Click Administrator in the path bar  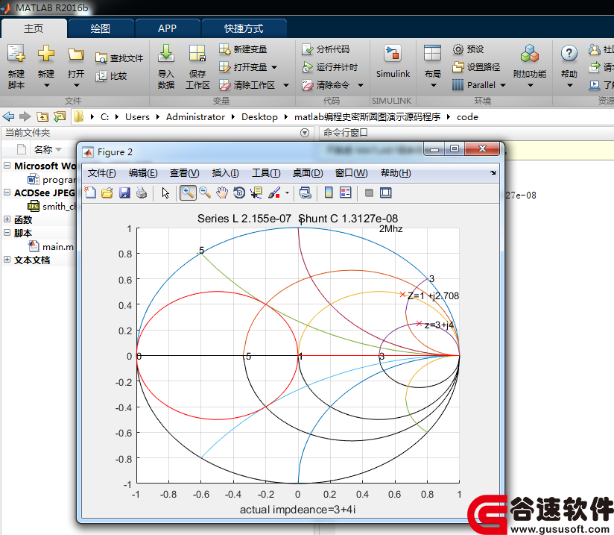(x=195, y=117)
